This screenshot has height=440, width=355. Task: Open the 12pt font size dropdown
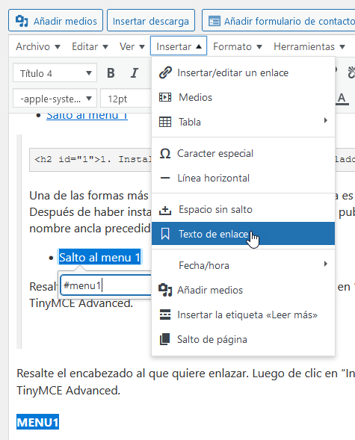click(x=126, y=98)
